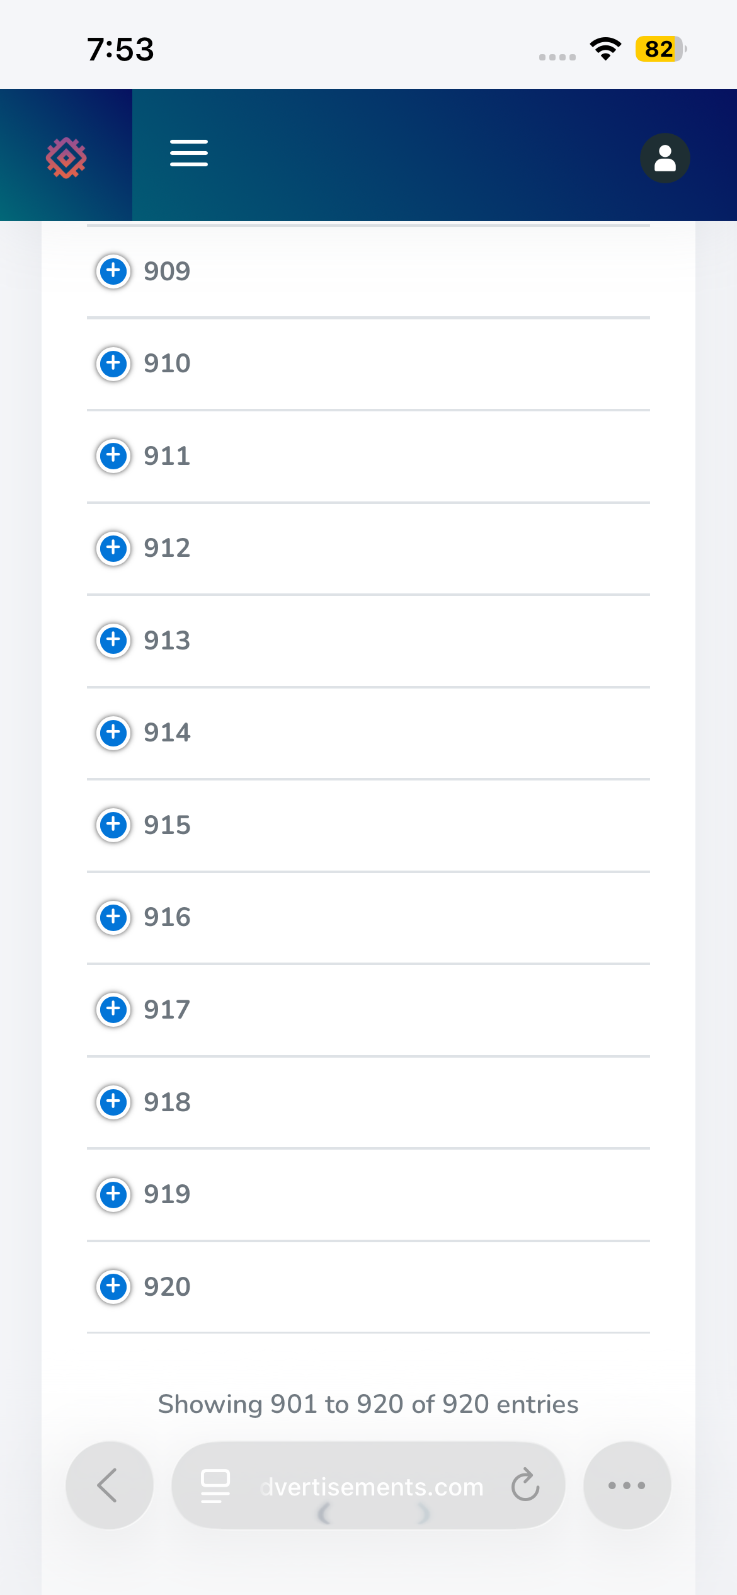Reload the page using refresh icon
The width and height of the screenshot is (737, 1595).
point(525,1485)
